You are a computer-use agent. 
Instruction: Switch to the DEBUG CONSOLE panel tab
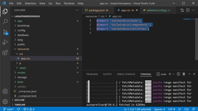tap(126, 74)
